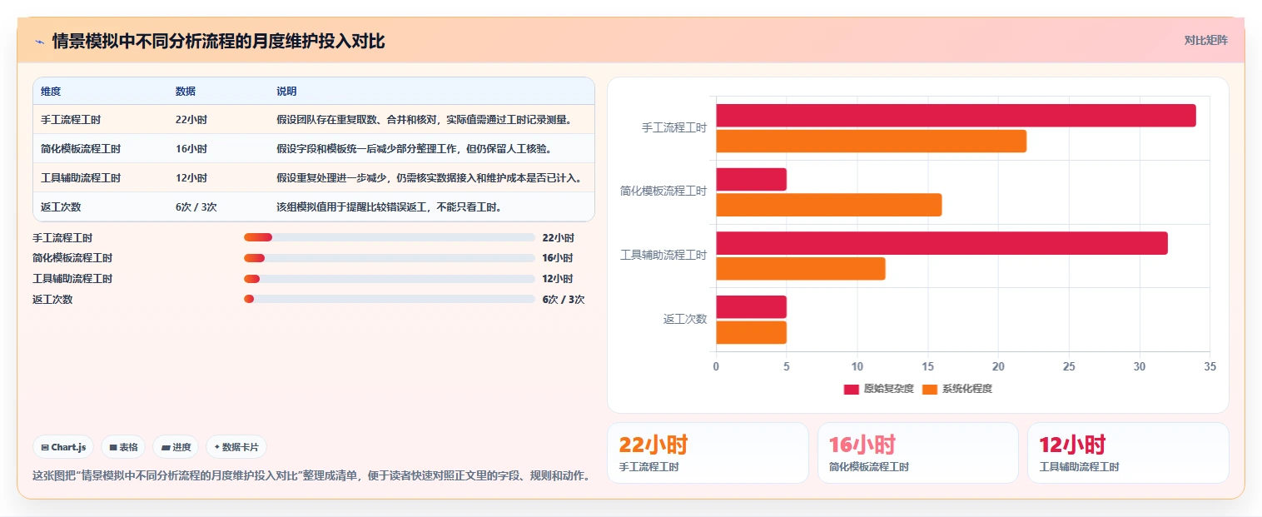
Task: Click the 35 tick on the chart x-axis
Action: click(1210, 366)
